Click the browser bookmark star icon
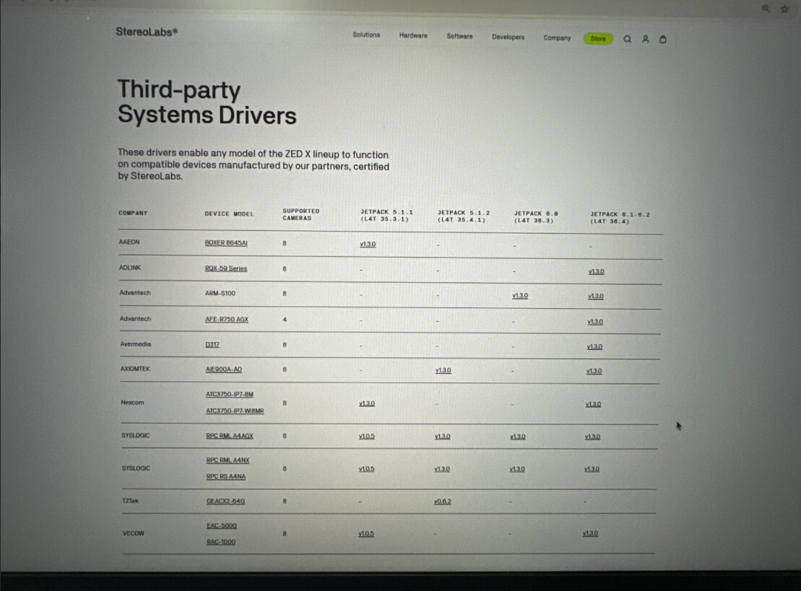The image size is (801, 591). pyautogui.click(x=784, y=9)
